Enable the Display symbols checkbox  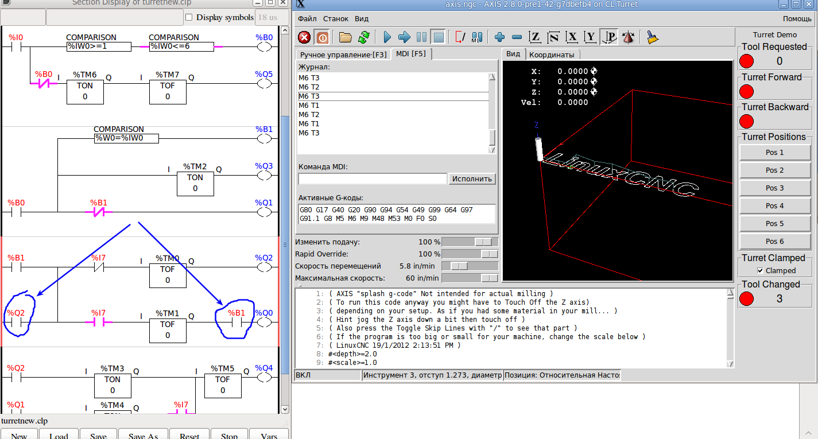coord(189,17)
